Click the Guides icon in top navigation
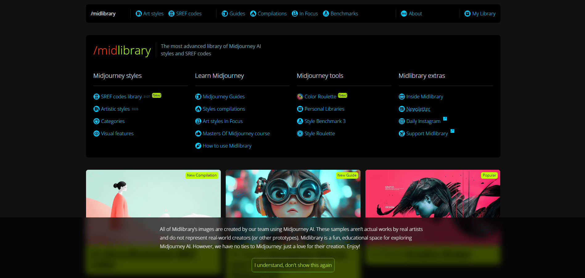This screenshot has height=278, width=585. pyautogui.click(x=225, y=14)
